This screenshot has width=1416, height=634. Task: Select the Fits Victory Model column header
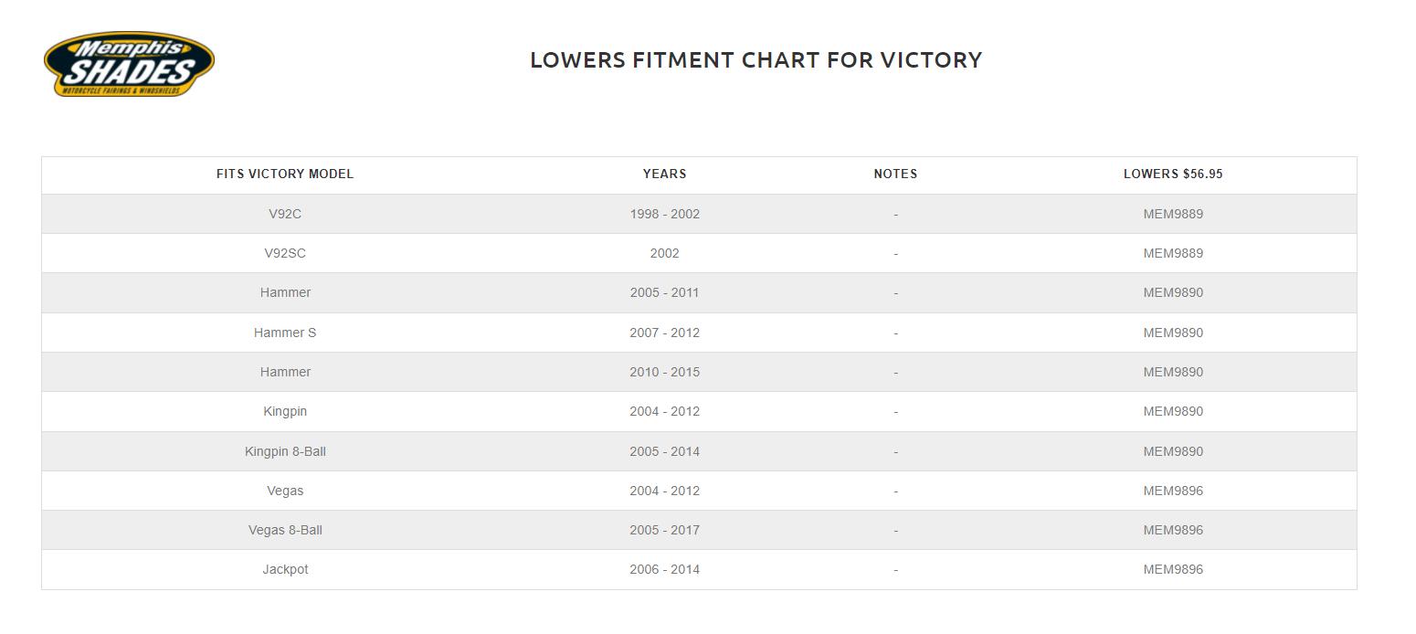285,174
